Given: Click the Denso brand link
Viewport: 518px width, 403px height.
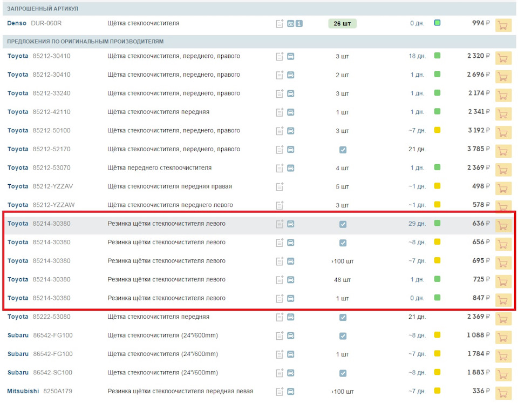Looking at the screenshot, I should click(17, 23).
